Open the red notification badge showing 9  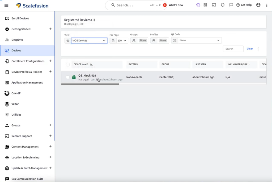pyautogui.click(x=165, y=5)
